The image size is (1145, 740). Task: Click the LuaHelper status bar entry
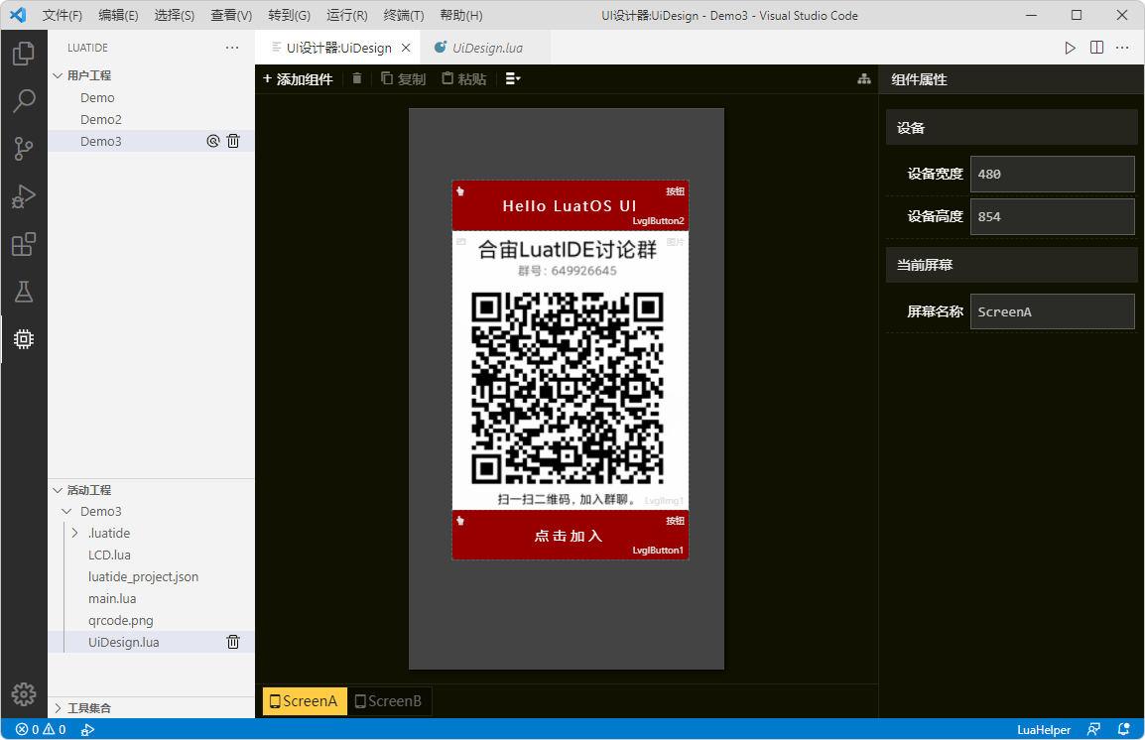pos(1044,730)
